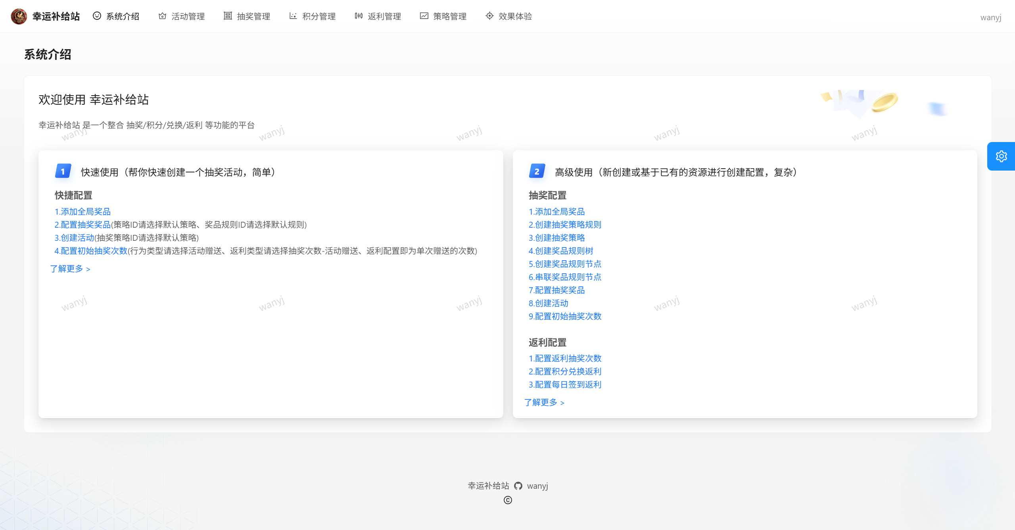Expand 了解更多 in advanced-use card
Viewport: 1015px width, 530px height.
pos(544,403)
